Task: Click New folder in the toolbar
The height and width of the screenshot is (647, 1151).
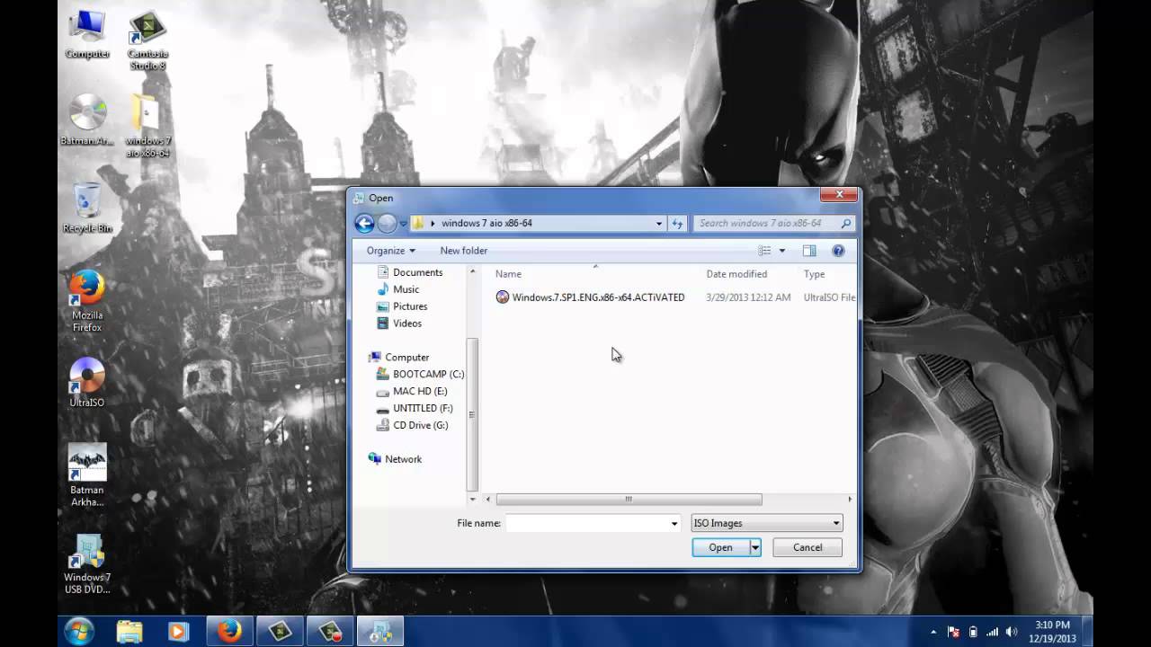Action: [464, 251]
